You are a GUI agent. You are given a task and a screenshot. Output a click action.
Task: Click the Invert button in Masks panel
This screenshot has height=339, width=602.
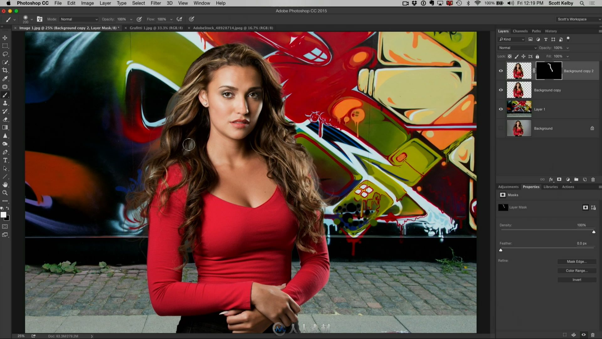(576, 279)
